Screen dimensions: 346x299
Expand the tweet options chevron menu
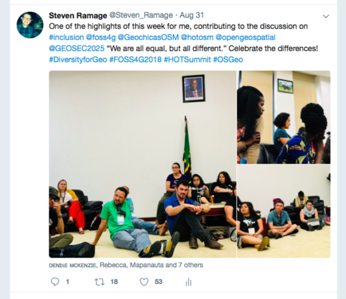click(326, 16)
